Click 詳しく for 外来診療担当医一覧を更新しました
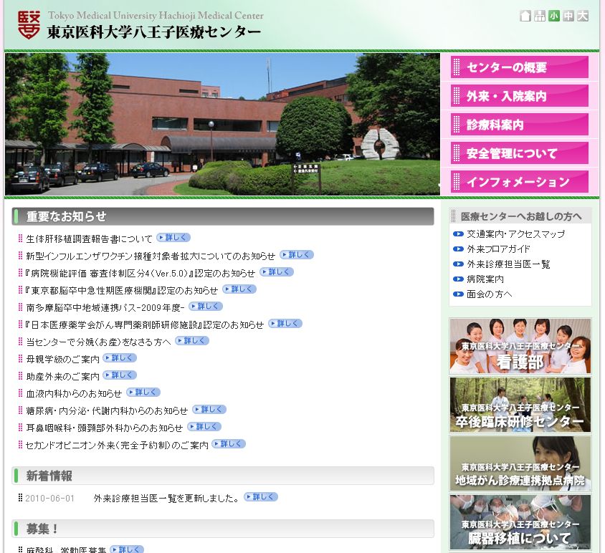Image resolution: width=605 pixels, height=553 pixels. tap(261, 496)
